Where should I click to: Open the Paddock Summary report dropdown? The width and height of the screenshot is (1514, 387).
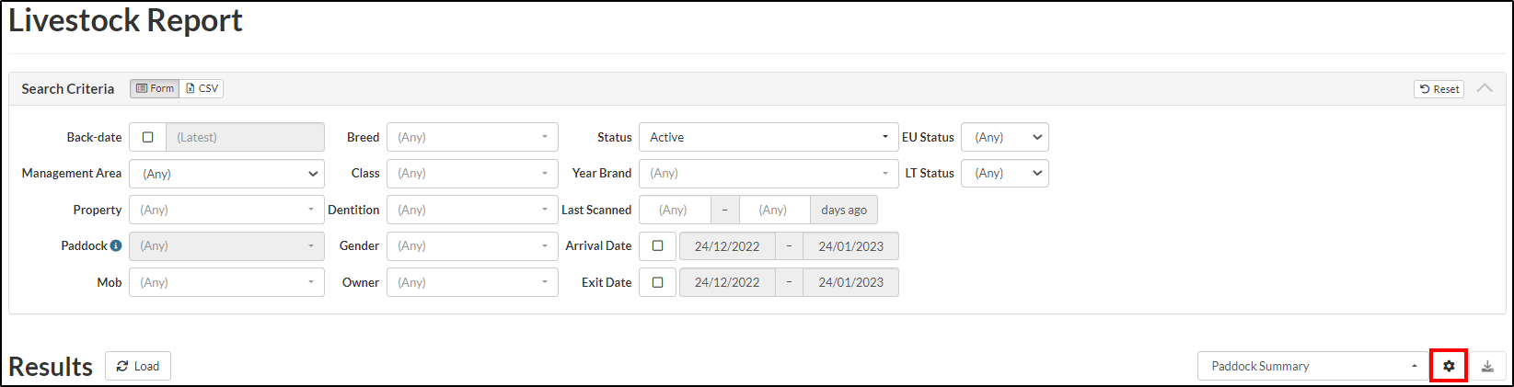[x=1312, y=366]
